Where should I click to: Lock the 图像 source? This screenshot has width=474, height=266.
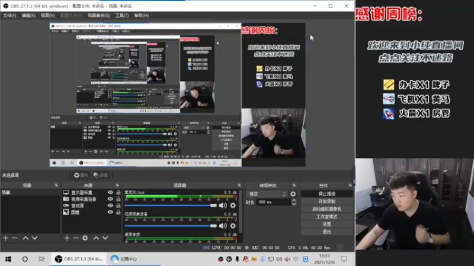click(118, 212)
